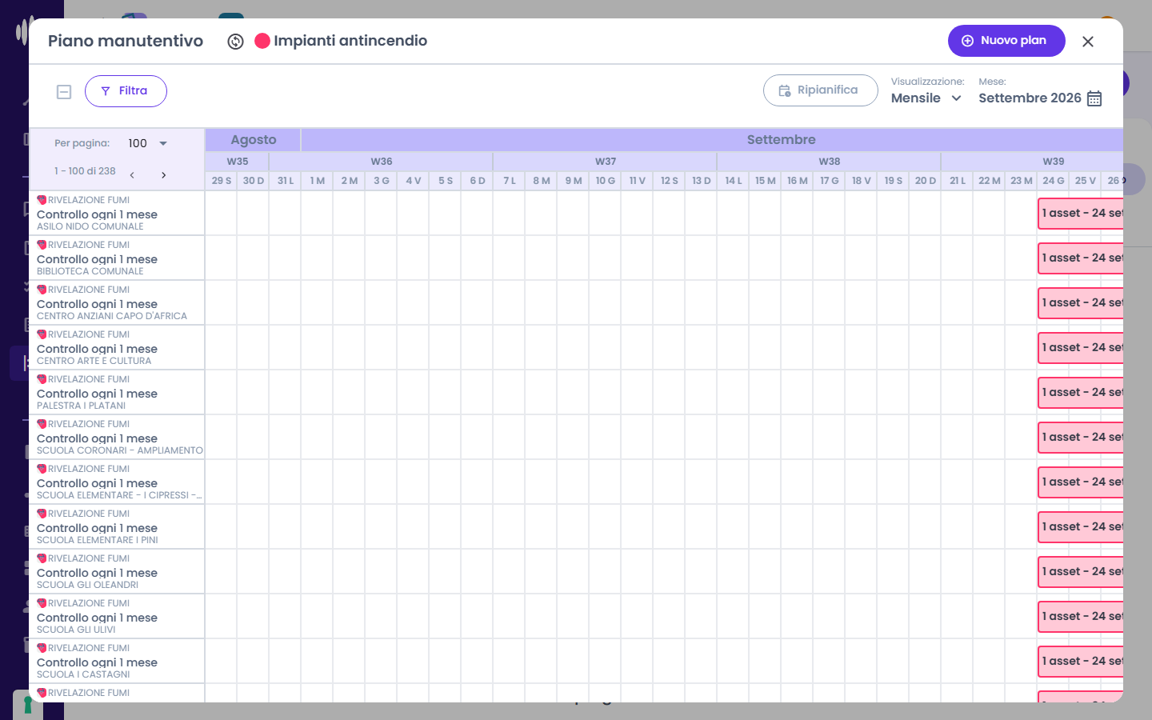Select the ASILO NIDO COMUNALE plan row
This screenshot has height=720, width=1152.
[117, 213]
